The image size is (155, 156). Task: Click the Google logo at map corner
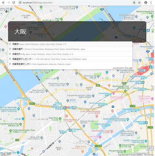coord(5,154)
